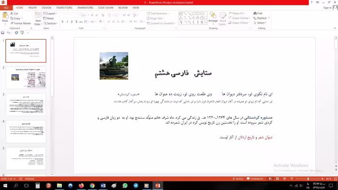The height and width of the screenshot is (190, 338).
Task: Adjust the zoom slider handle
Action: [x=308, y=179]
